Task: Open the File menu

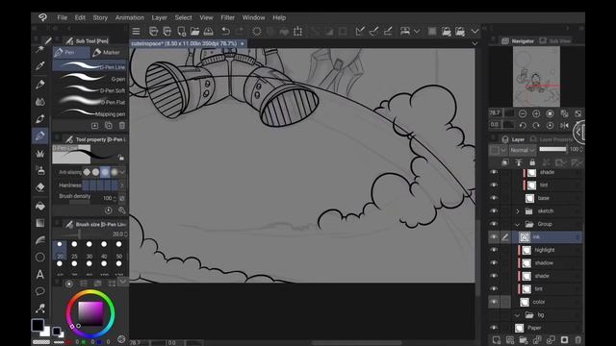Action: [x=62, y=17]
